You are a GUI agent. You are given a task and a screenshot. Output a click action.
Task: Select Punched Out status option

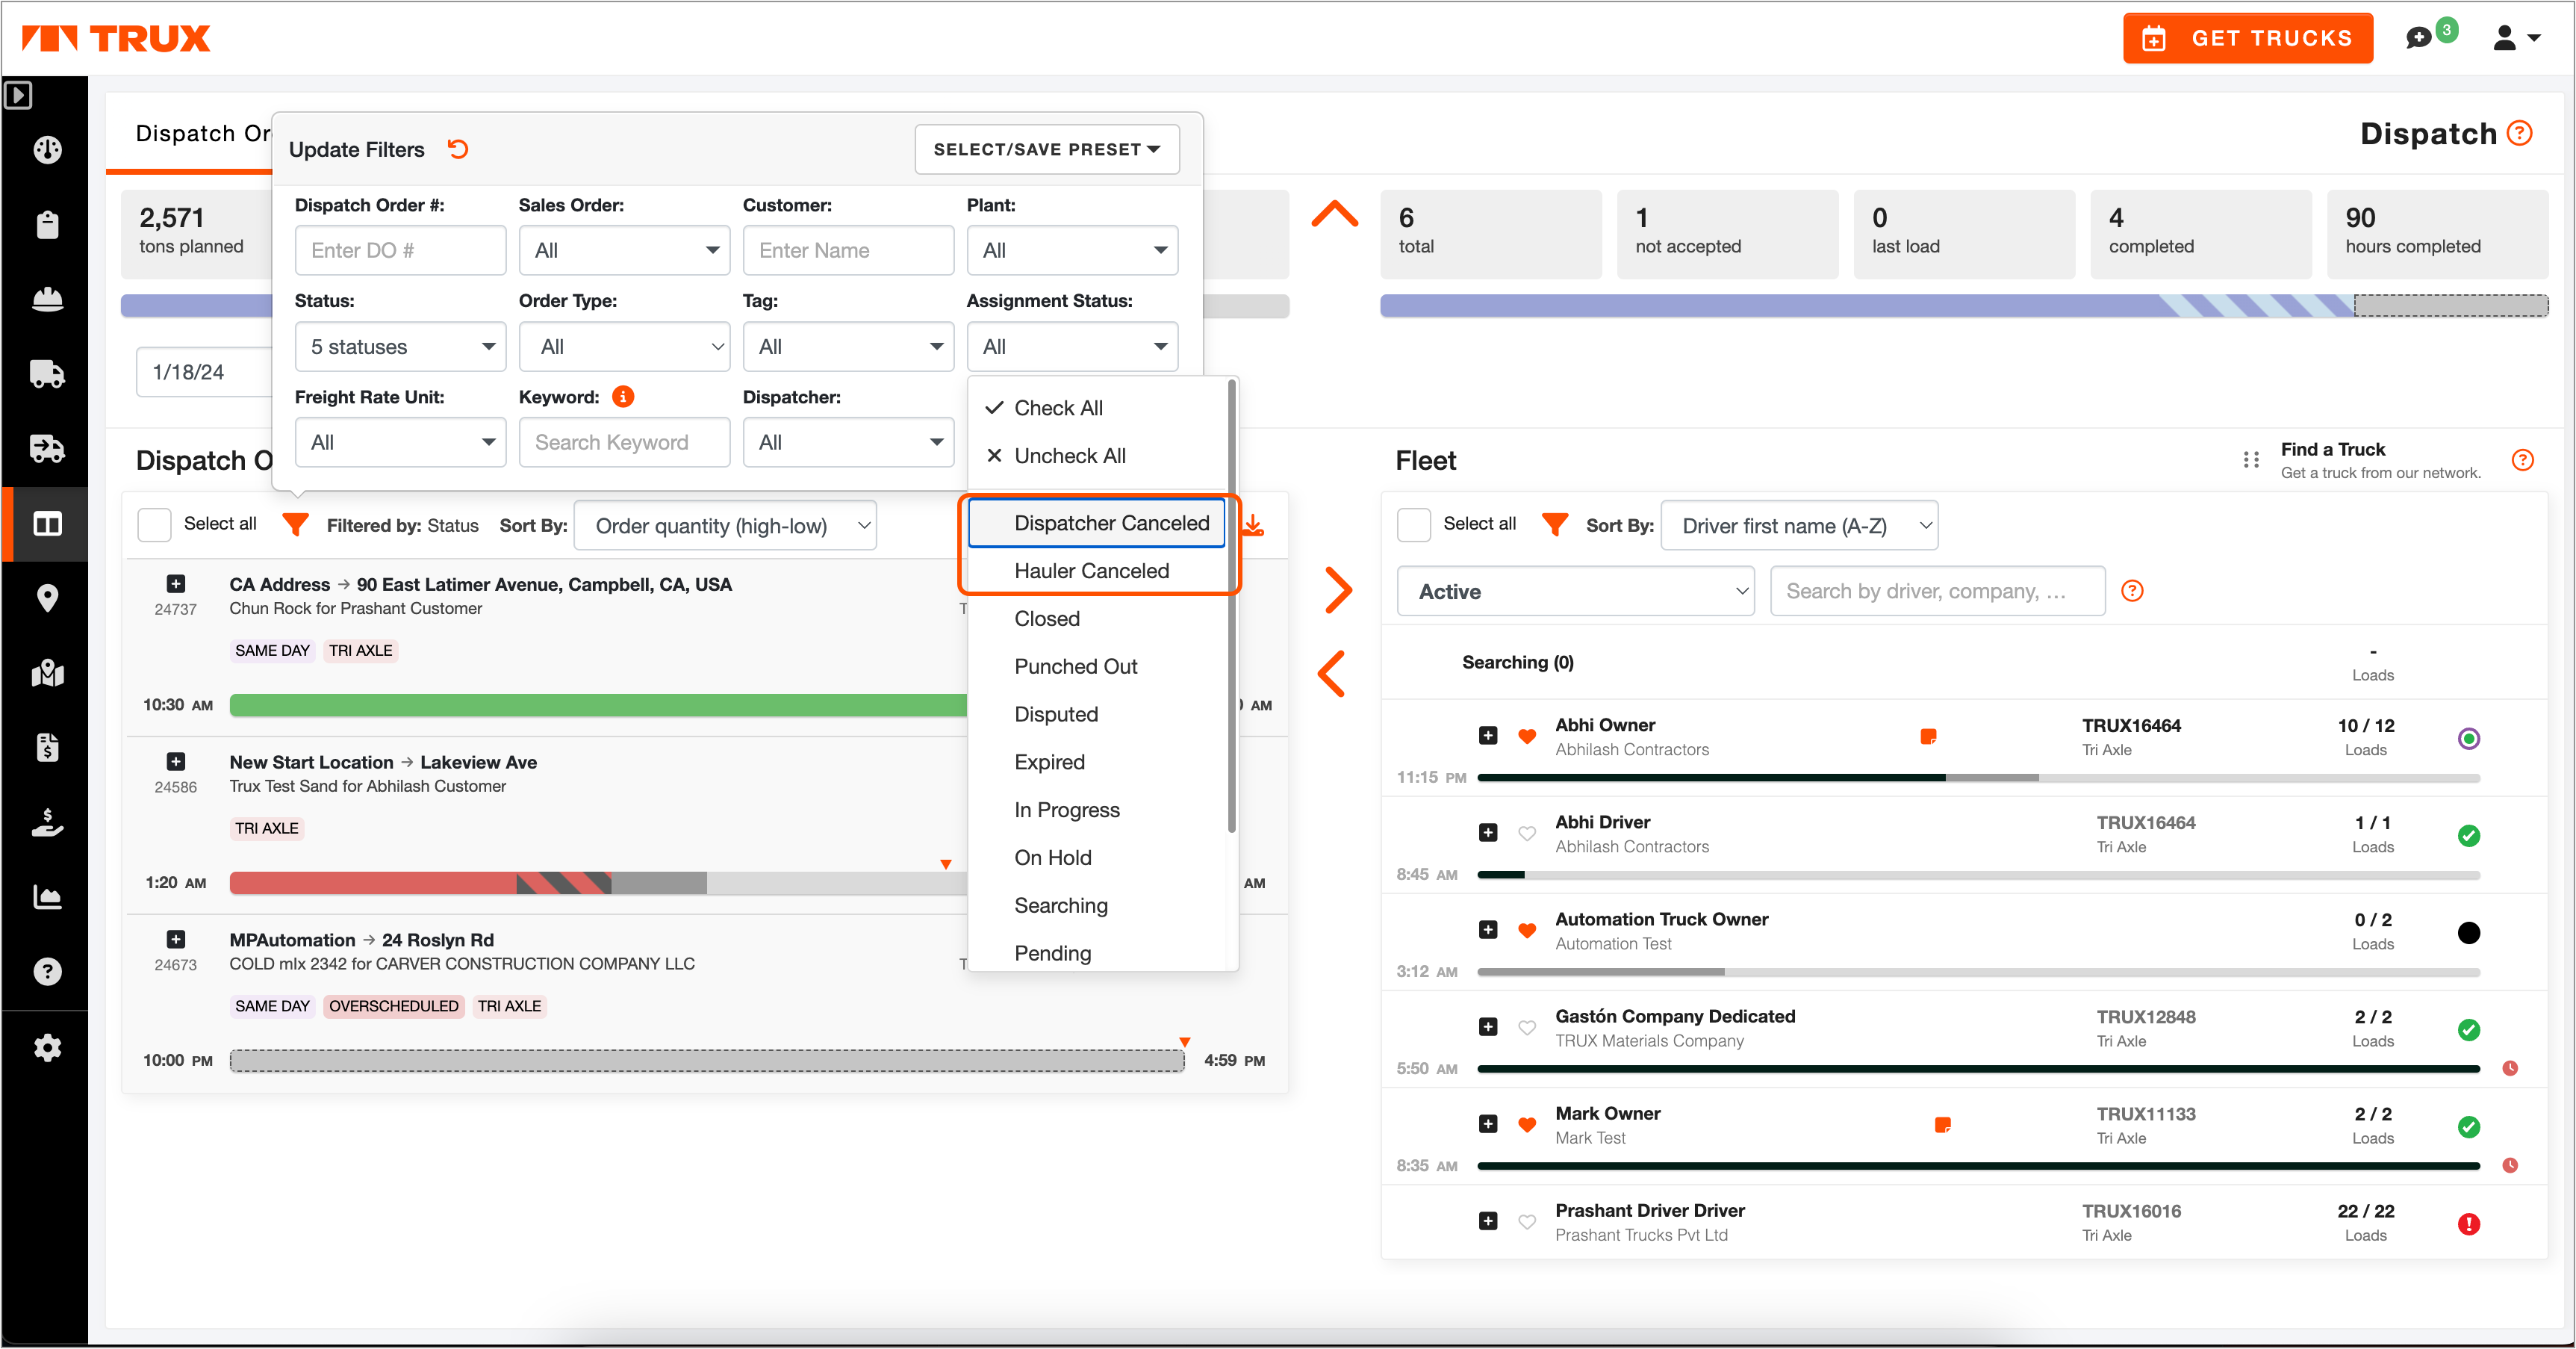1097,666
